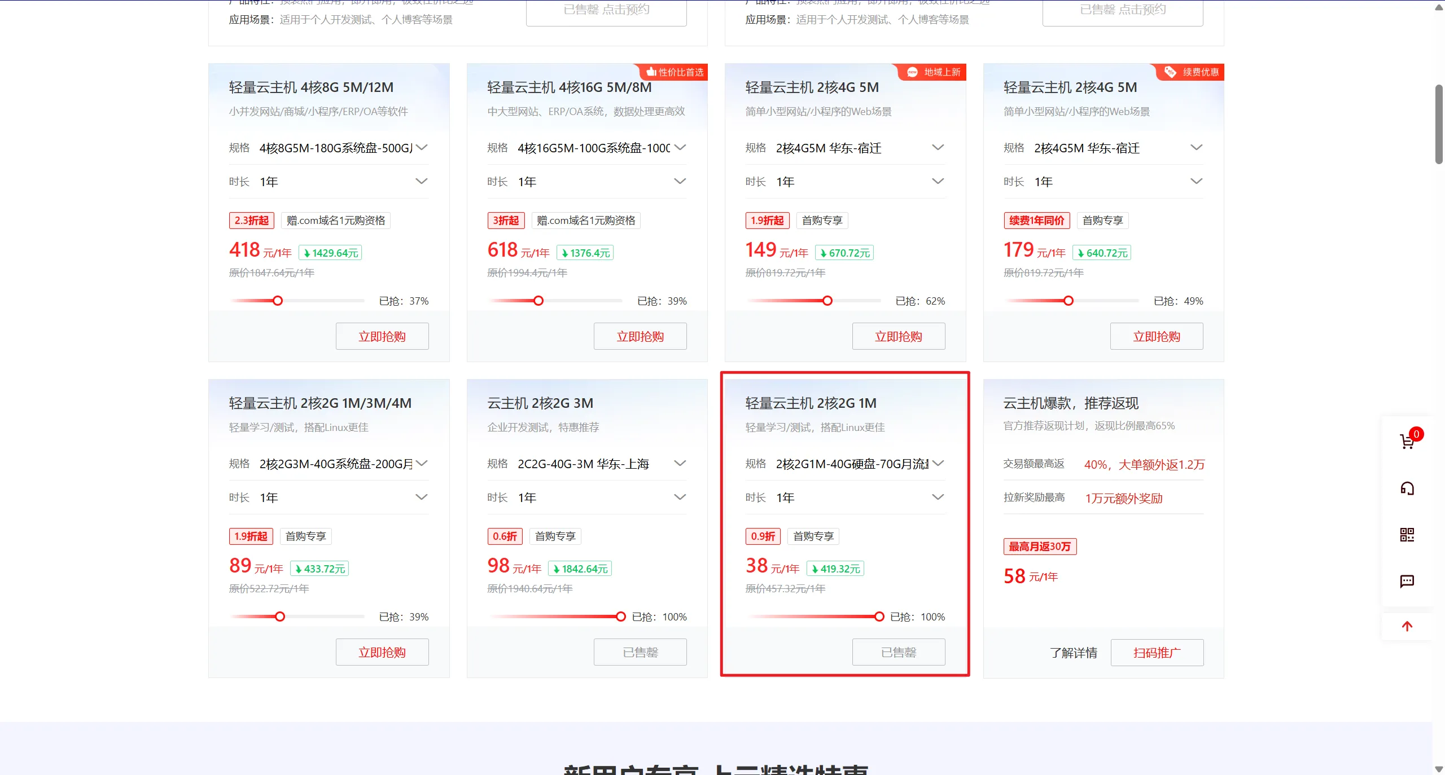Viewport: 1445px width, 775px height.
Task: Open 时长 dropdown on 2核2G 1M card
Action: click(x=938, y=497)
